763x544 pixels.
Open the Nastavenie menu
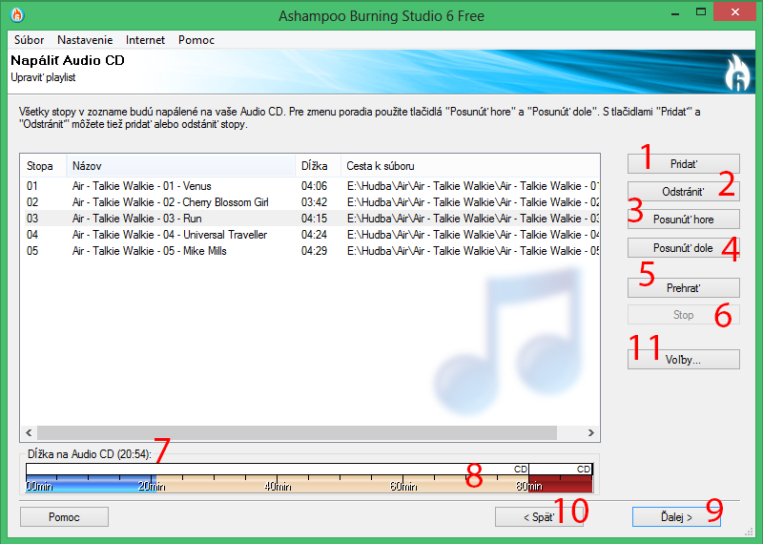coord(85,40)
